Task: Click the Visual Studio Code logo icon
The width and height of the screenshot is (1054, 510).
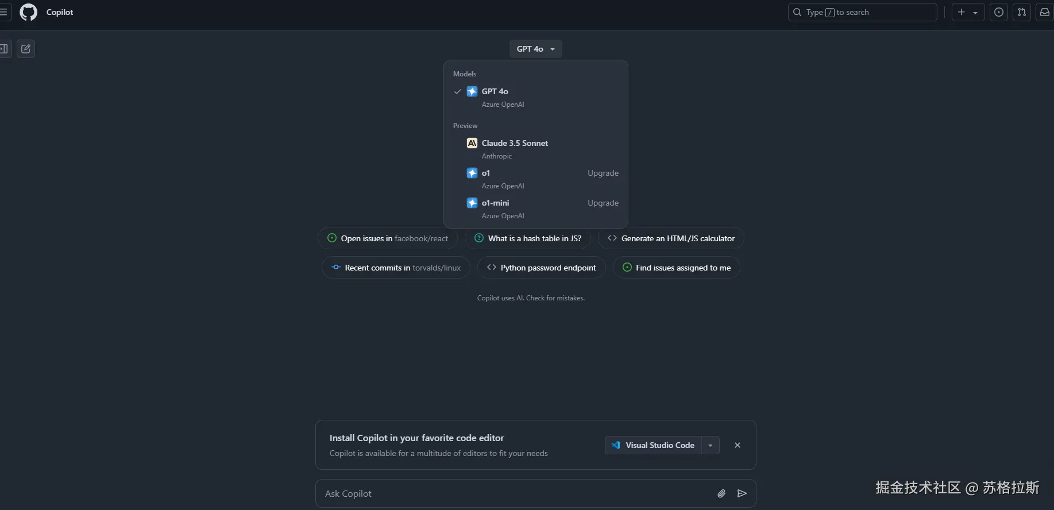Action: click(616, 445)
